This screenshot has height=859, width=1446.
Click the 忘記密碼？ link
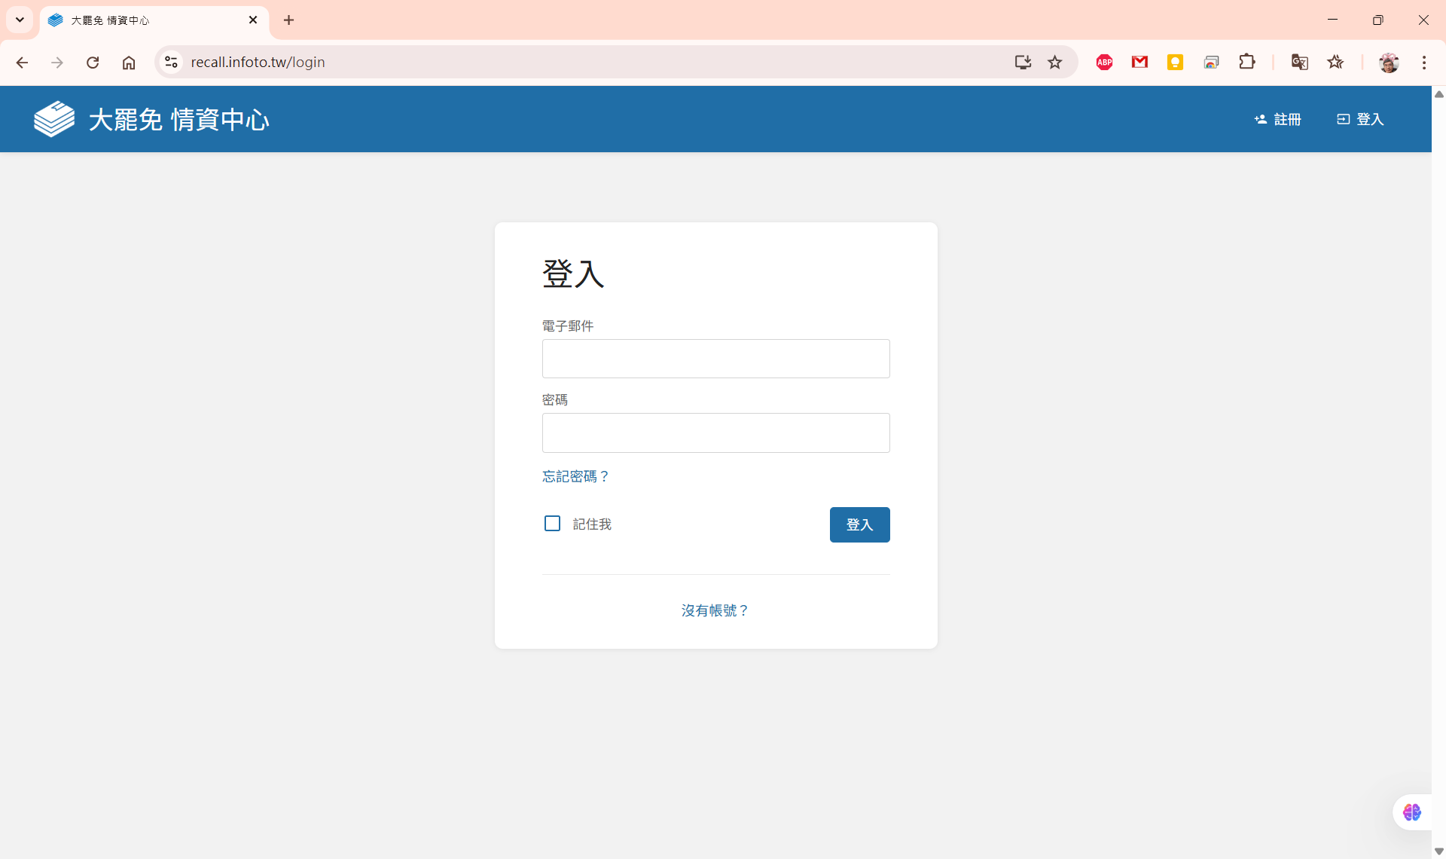pyautogui.click(x=575, y=476)
